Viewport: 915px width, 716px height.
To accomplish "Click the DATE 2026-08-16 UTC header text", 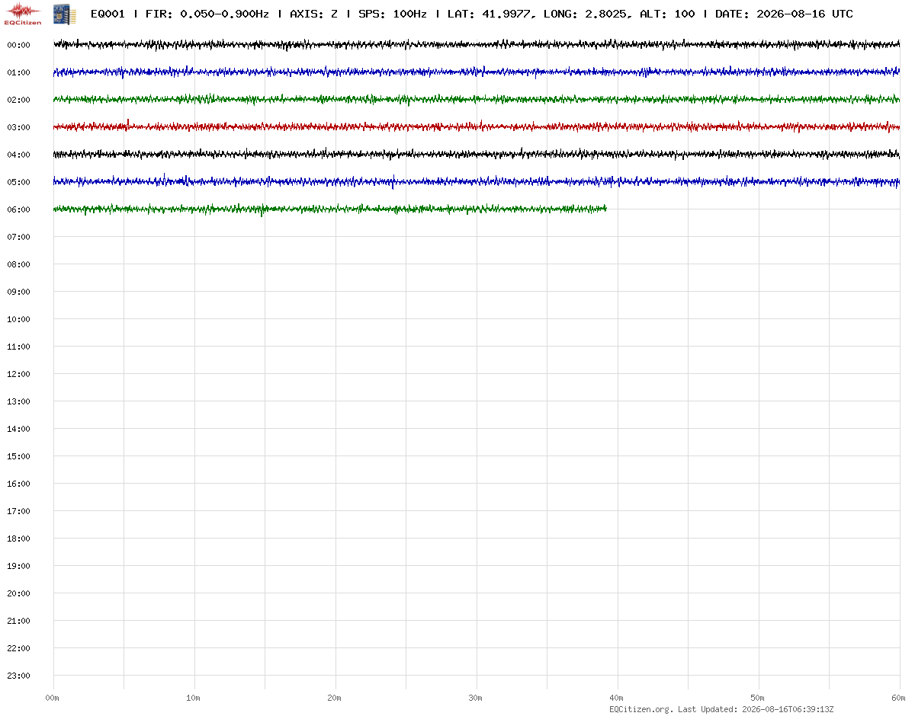I will tap(784, 14).
